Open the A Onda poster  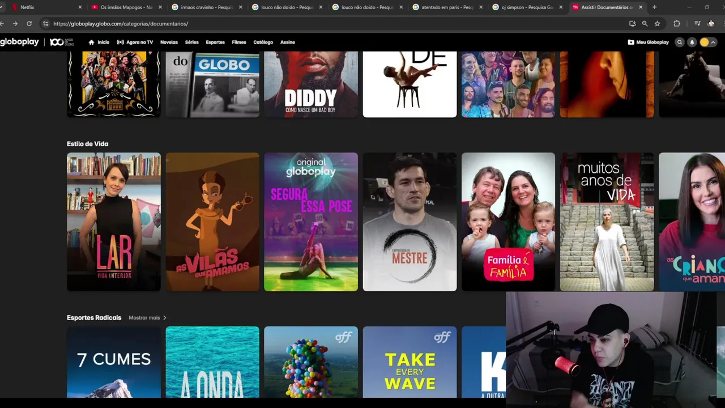[x=212, y=362]
